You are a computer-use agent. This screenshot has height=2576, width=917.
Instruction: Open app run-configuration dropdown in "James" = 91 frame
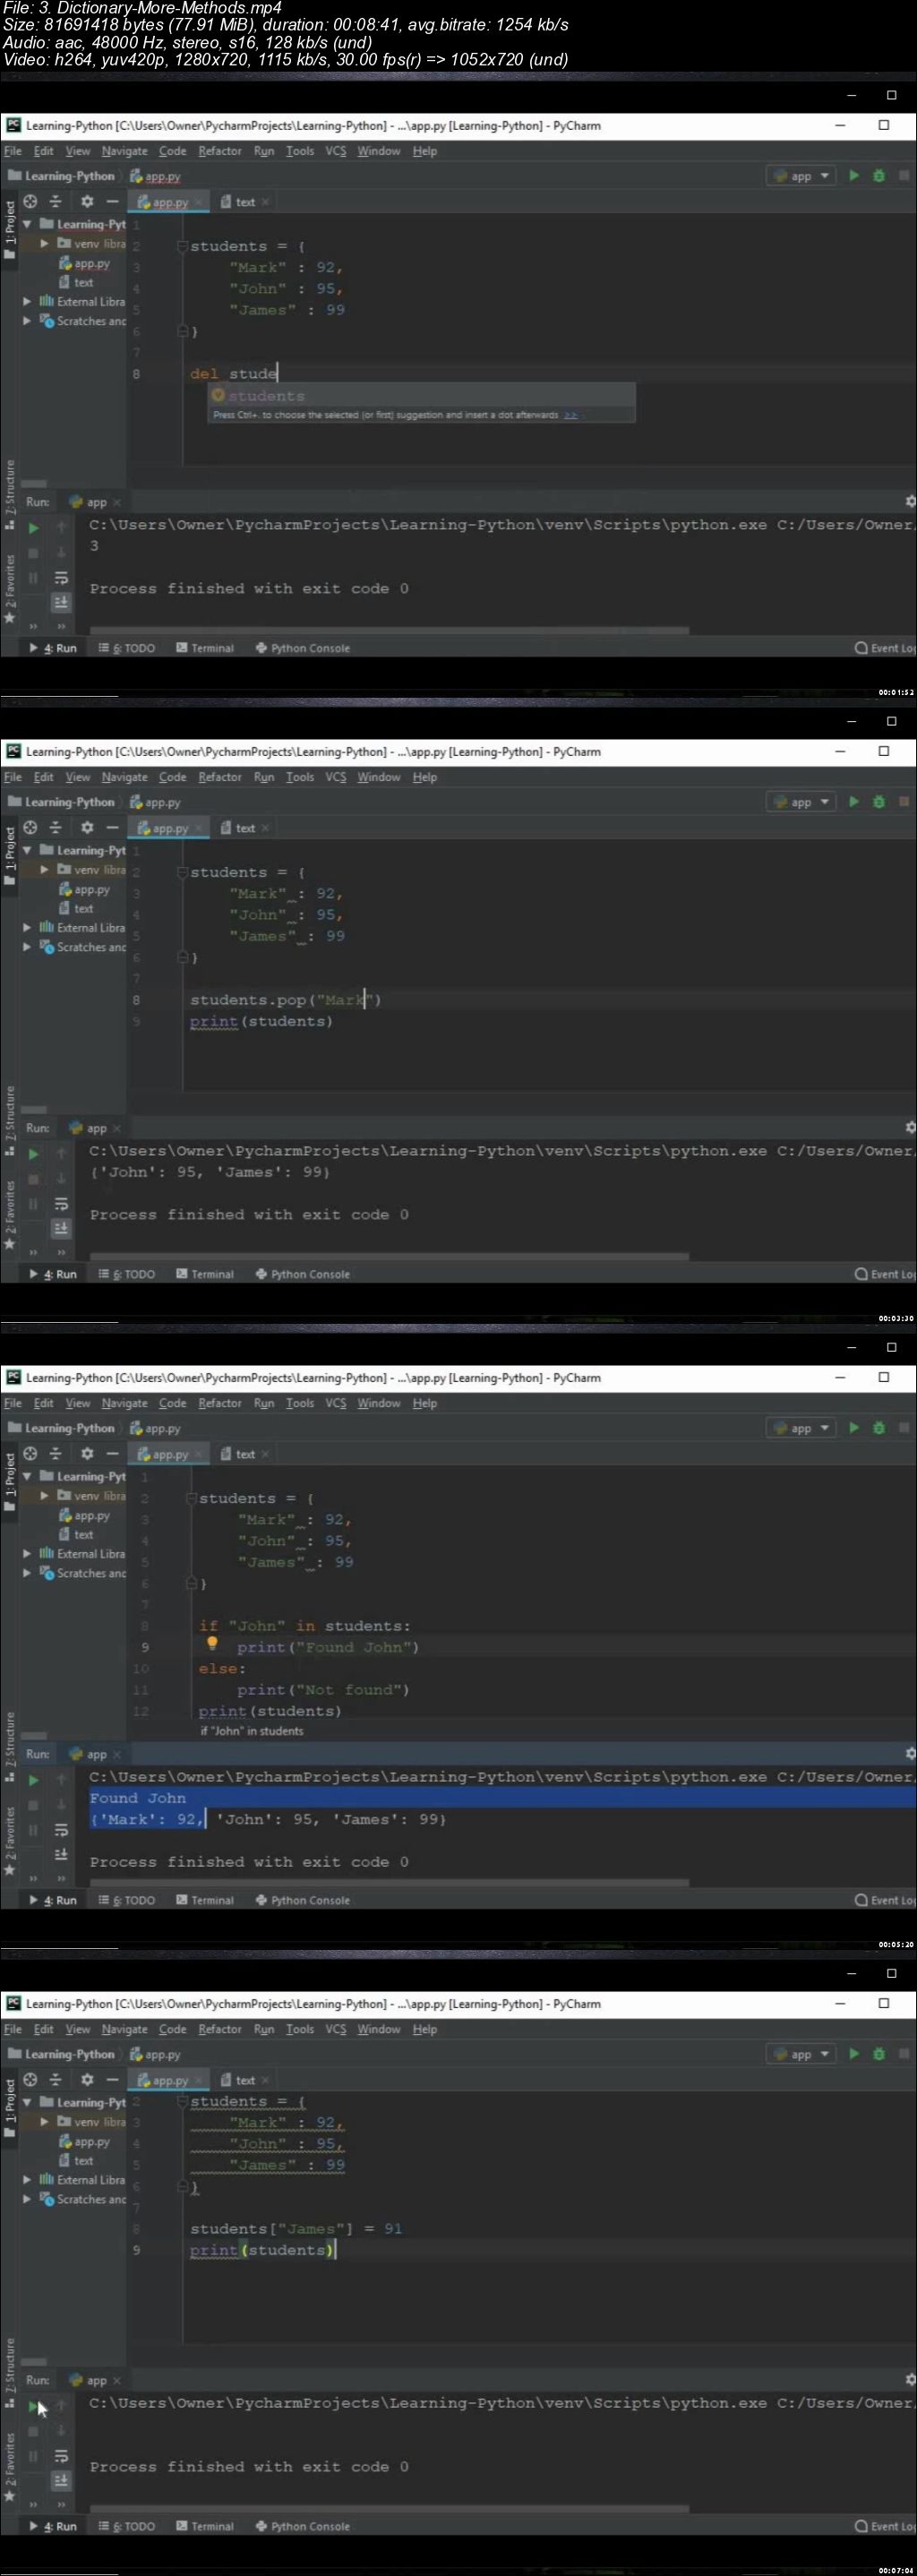pos(801,2054)
